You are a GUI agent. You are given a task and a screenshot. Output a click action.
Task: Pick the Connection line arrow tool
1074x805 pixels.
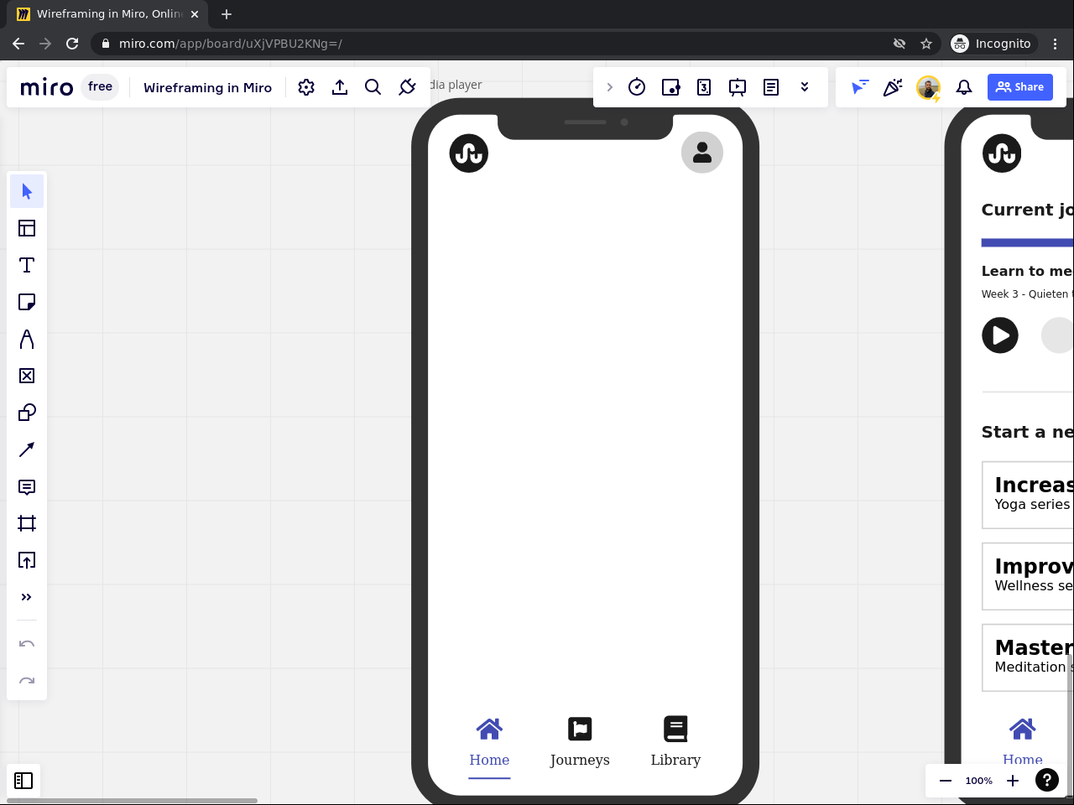(x=27, y=449)
